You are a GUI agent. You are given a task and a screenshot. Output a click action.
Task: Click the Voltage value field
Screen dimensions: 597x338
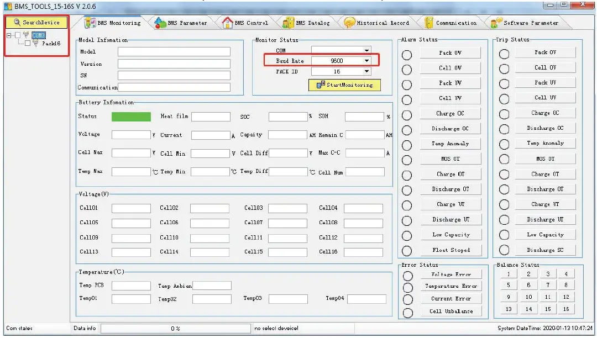(x=131, y=135)
